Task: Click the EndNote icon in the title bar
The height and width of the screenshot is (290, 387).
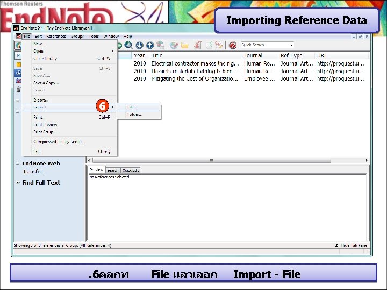Action: click(16, 28)
